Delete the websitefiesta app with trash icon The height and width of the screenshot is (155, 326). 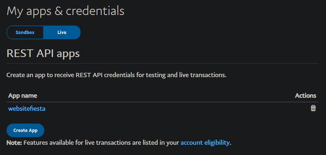313,108
